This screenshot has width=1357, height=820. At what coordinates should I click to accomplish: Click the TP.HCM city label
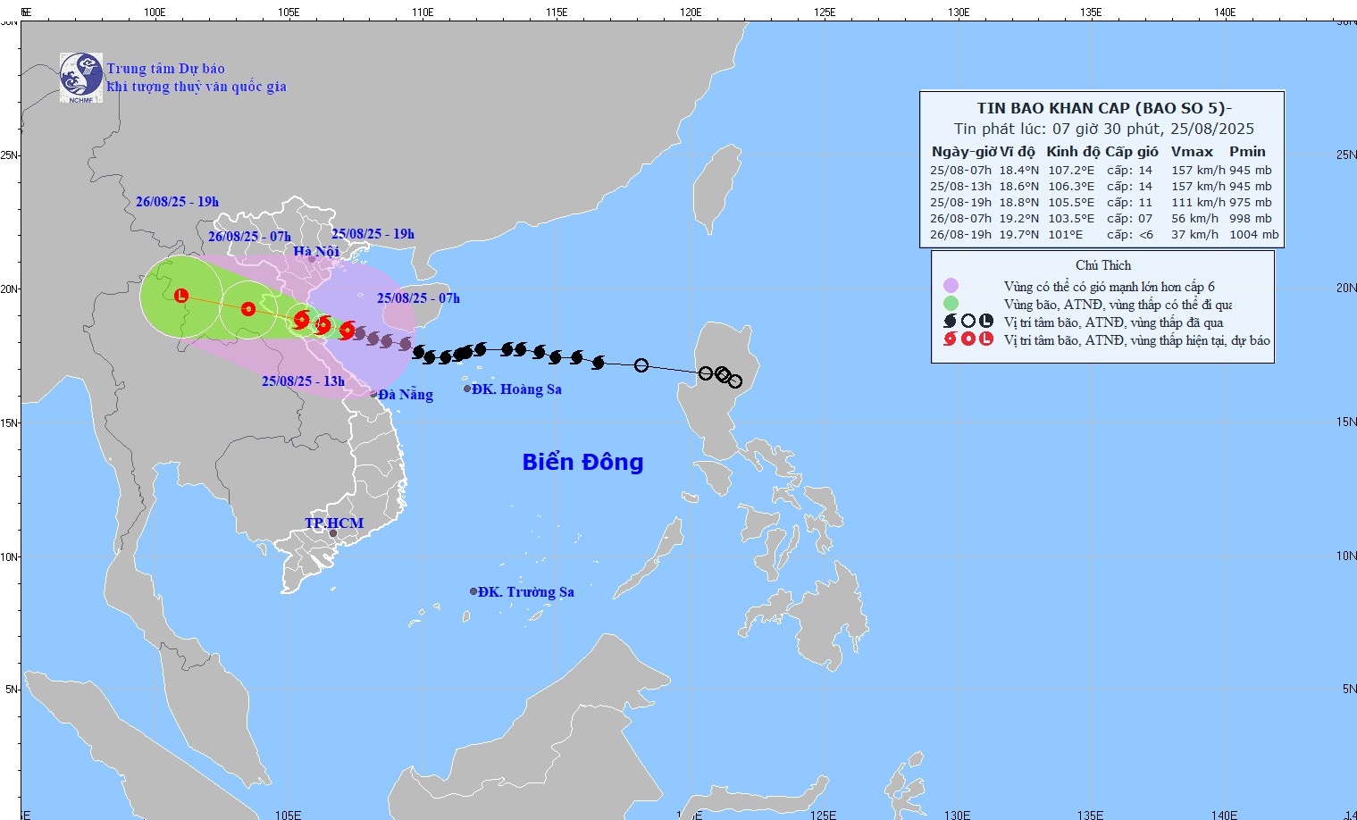(334, 523)
